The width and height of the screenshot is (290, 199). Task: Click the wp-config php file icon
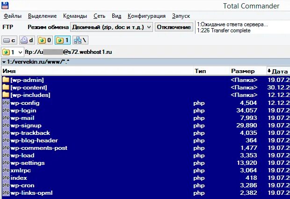[6, 103]
